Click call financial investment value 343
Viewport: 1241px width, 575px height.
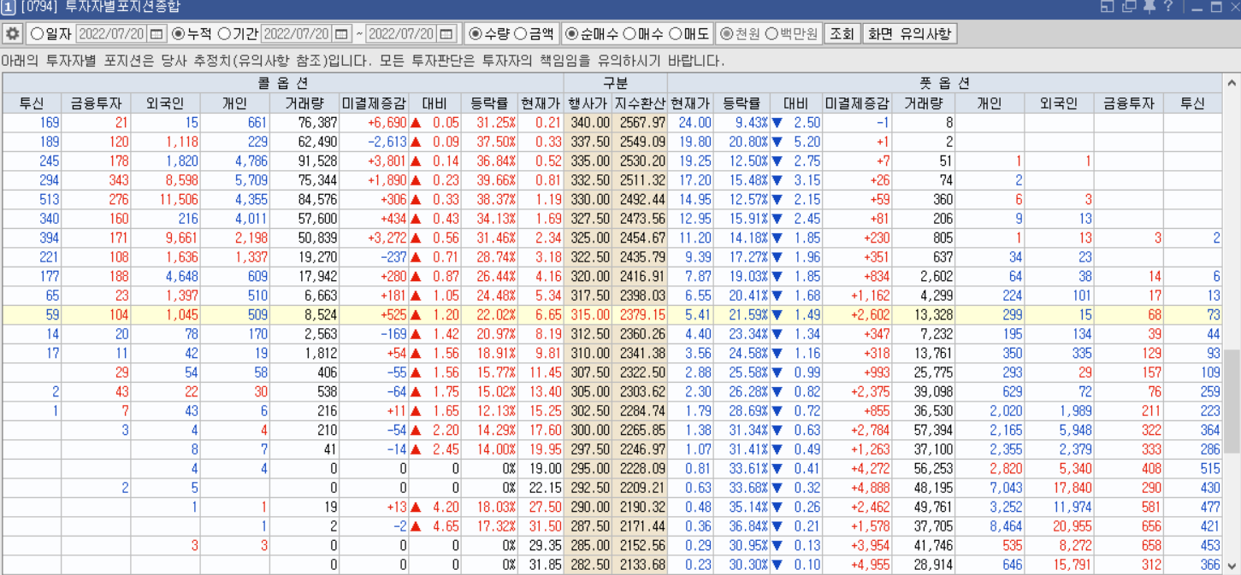point(96,180)
